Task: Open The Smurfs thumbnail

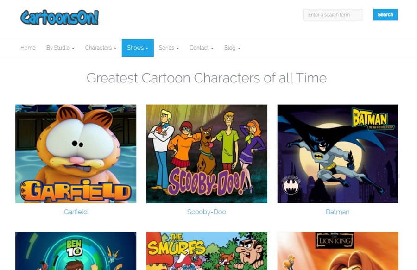Action: click(x=207, y=251)
